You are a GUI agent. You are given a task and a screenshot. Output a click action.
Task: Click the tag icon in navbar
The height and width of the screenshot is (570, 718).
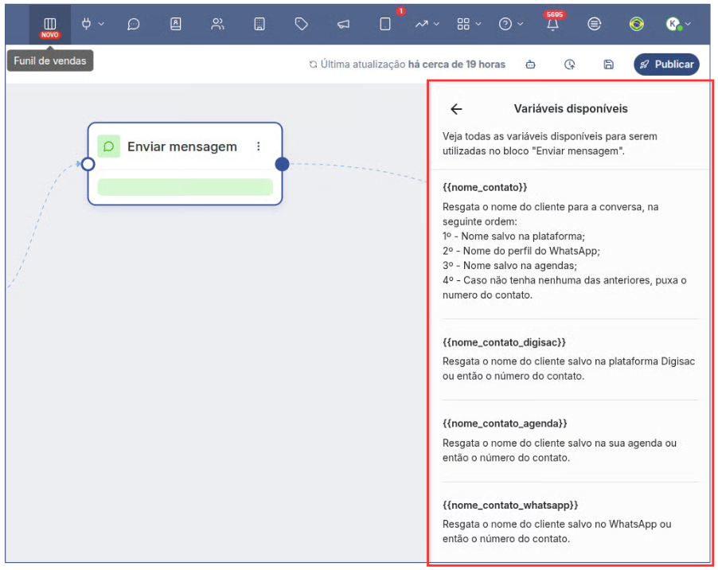301,24
